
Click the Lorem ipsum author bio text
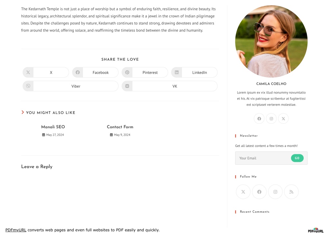point(271,98)
